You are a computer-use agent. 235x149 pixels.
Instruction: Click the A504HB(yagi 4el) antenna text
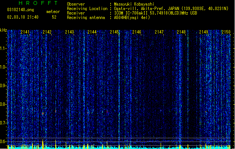pos(132,18)
